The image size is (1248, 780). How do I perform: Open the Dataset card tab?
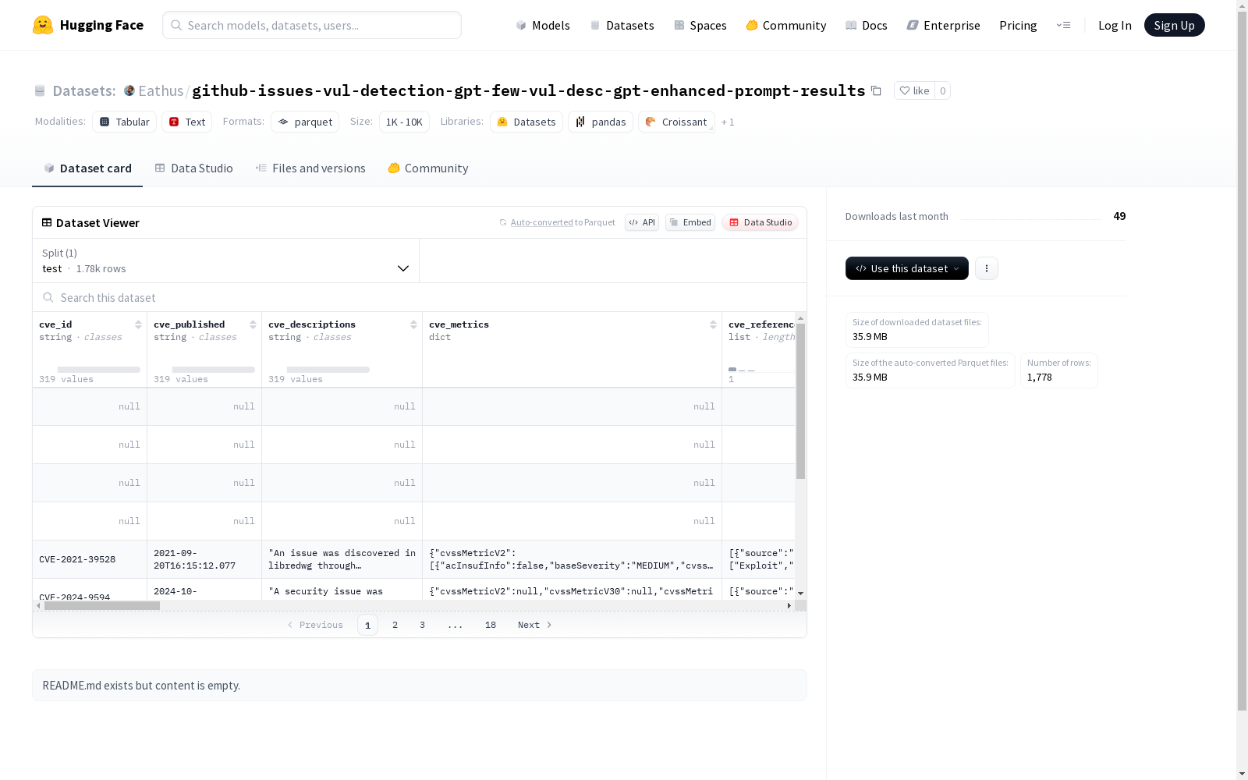[x=87, y=168]
